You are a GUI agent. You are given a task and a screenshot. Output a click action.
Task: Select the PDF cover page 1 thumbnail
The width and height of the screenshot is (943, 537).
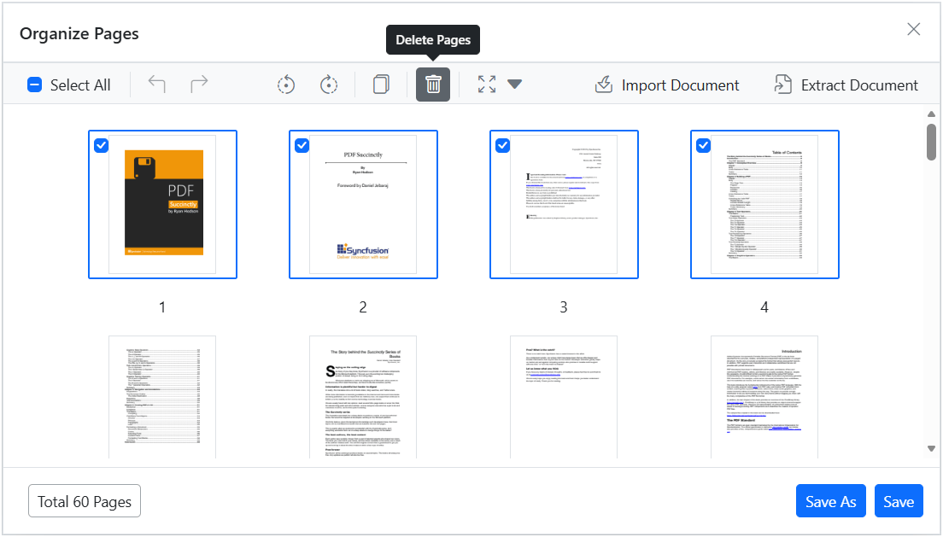coord(162,204)
